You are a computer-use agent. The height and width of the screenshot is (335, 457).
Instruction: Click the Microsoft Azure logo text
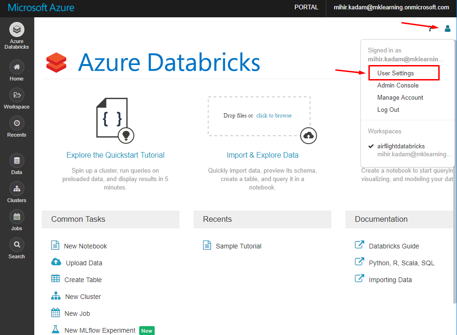[41, 7]
